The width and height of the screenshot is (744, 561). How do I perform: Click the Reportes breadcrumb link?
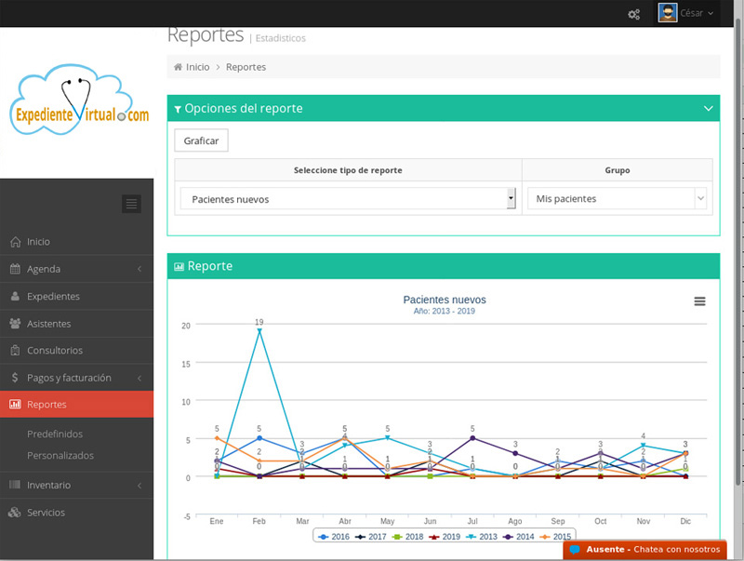(x=246, y=67)
